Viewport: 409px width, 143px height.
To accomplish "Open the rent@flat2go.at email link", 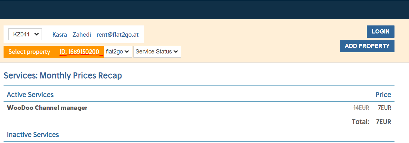I will [x=118, y=34].
